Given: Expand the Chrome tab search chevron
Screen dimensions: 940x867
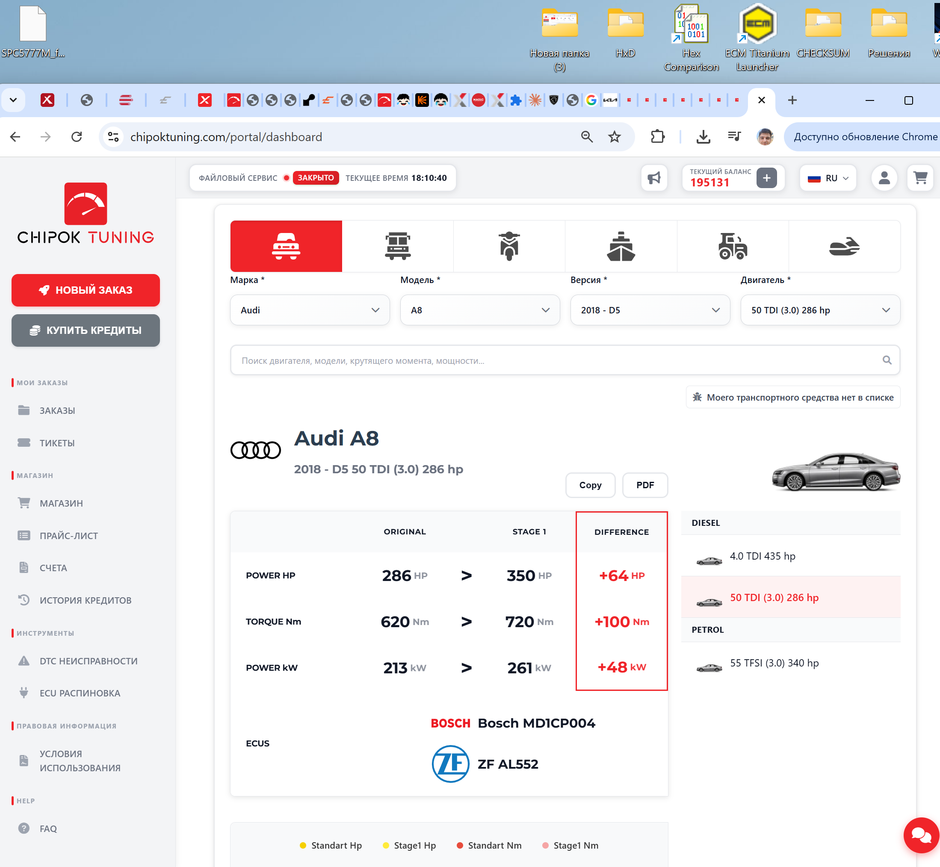Looking at the screenshot, I should click(13, 100).
